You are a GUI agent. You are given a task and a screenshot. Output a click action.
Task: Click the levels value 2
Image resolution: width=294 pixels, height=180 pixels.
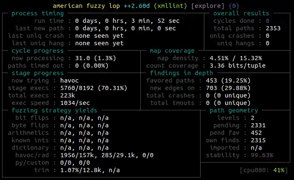coord(252,118)
